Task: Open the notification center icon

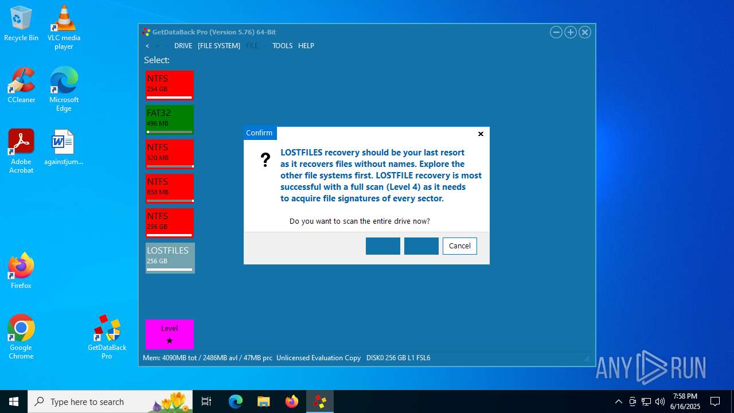Action: 715,402
